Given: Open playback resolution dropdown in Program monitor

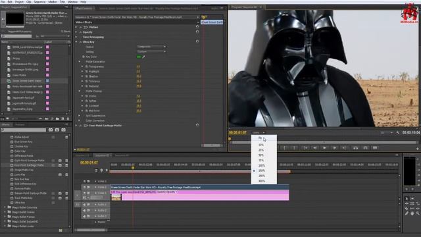Looking at the screenshot, I should [x=386, y=132].
